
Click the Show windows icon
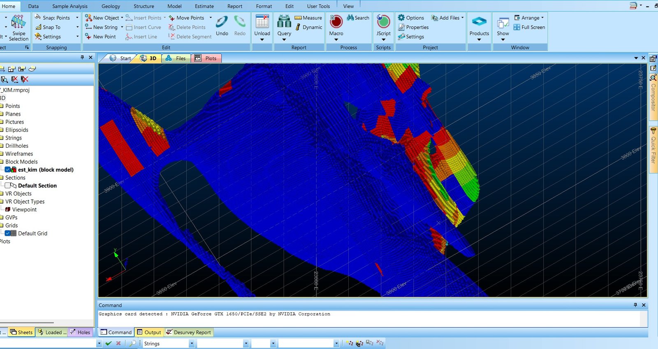(x=503, y=23)
